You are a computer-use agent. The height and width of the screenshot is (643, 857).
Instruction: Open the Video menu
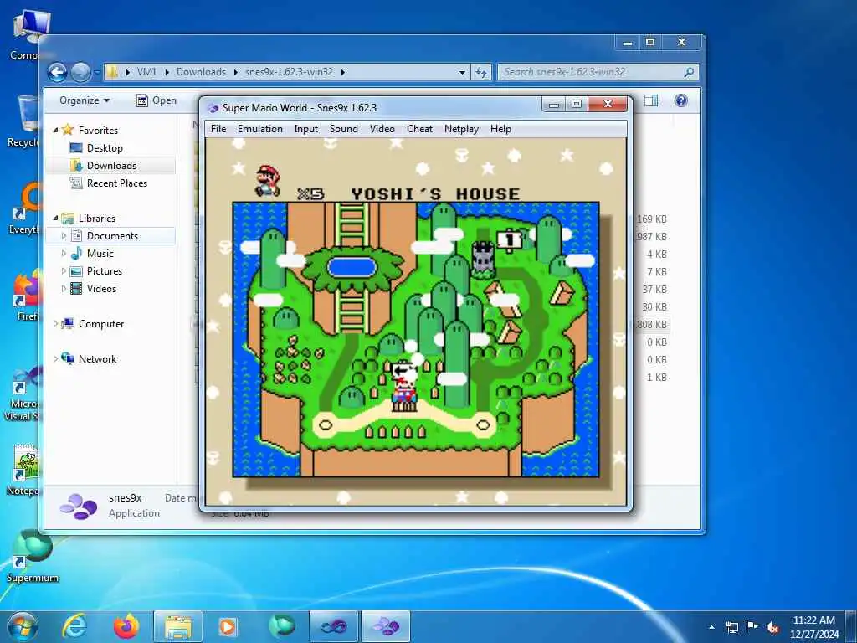point(382,129)
